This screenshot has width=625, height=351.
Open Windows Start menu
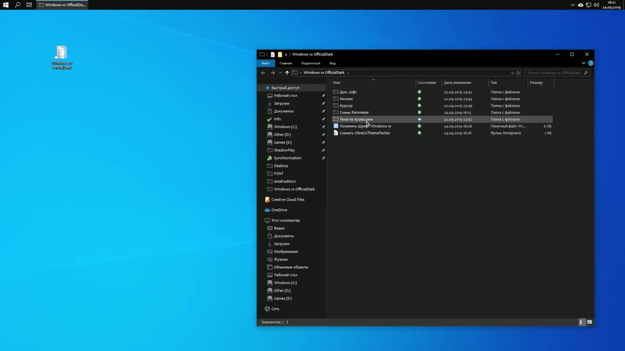tap(6, 5)
